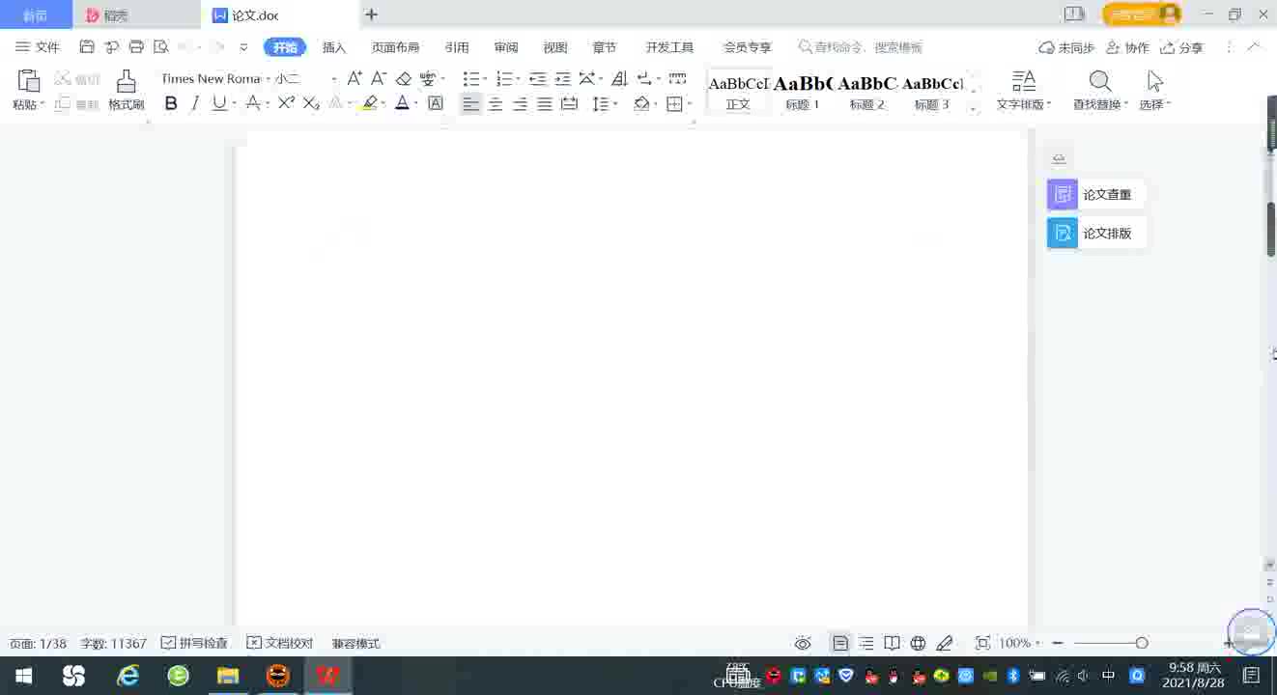1277x695 pixels.
Task: Open the eye protection mode icon
Action: 803,643
